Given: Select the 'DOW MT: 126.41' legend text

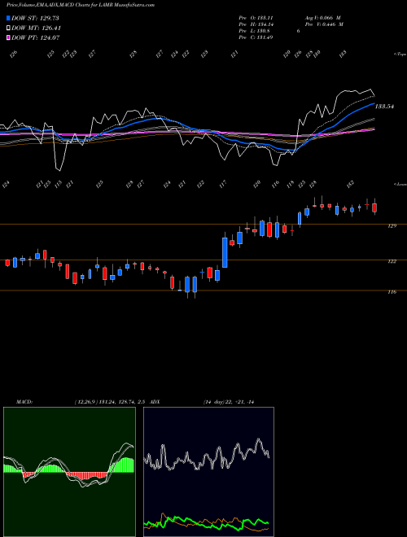Looking at the screenshot, I should (37, 28).
